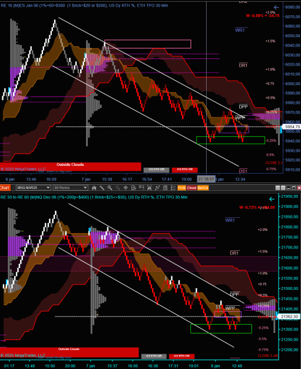Screen dimensions: 301x369
Task: Open the chart trader icon
Action: click(141, 188)
